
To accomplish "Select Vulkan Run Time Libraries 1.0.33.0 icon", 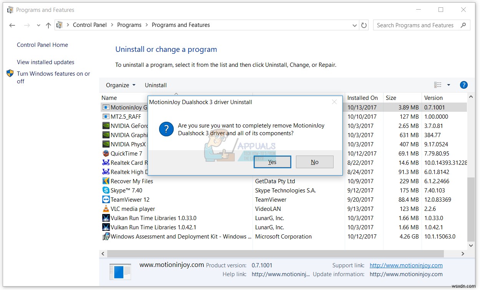I will 106,218.
